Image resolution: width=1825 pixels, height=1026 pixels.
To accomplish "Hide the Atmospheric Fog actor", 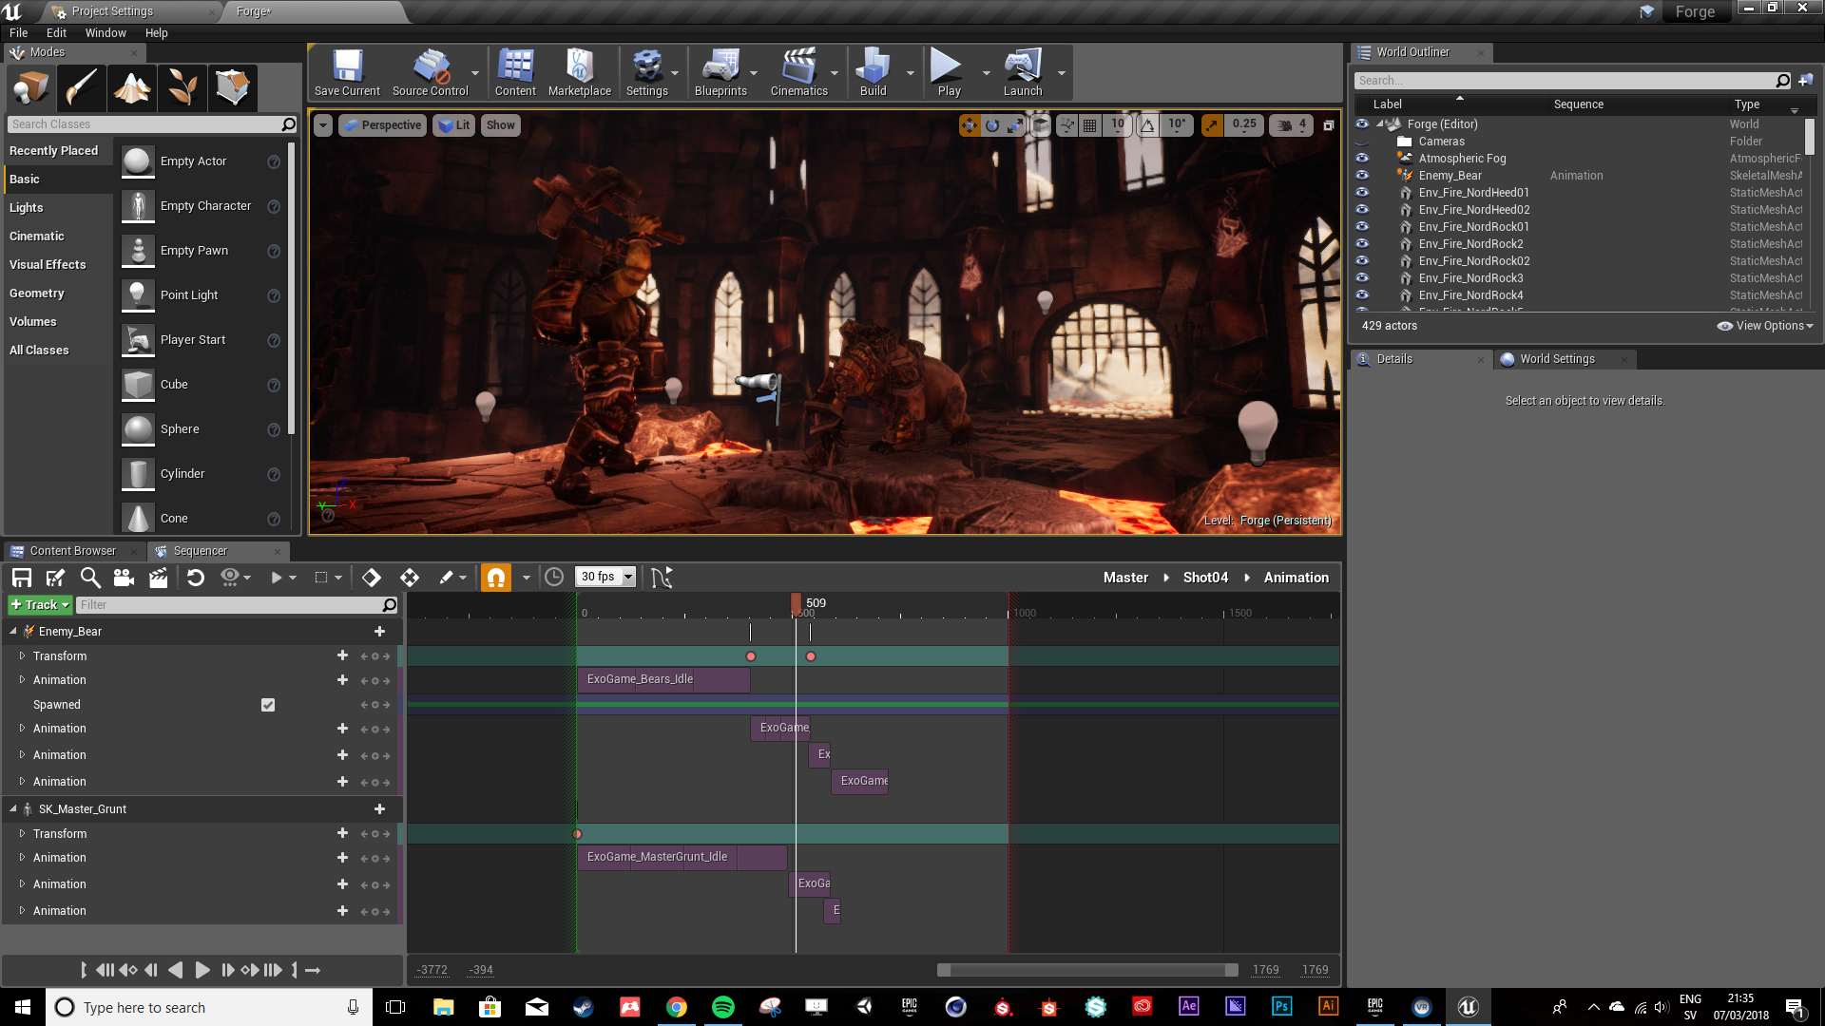I will point(1362,159).
